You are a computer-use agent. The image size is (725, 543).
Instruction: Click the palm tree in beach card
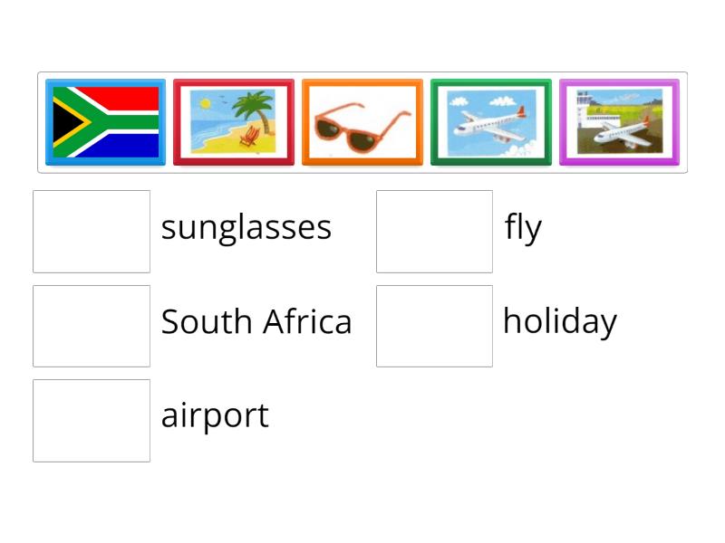point(256,110)
